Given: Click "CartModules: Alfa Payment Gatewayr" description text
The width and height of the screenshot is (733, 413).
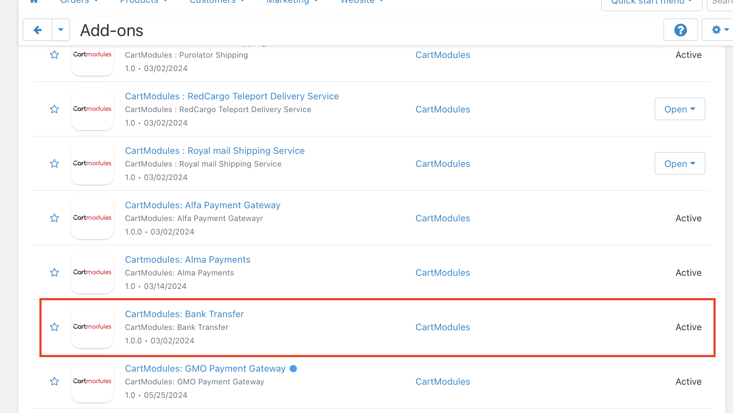Looking at the screenshot, I should click(194, 218).
